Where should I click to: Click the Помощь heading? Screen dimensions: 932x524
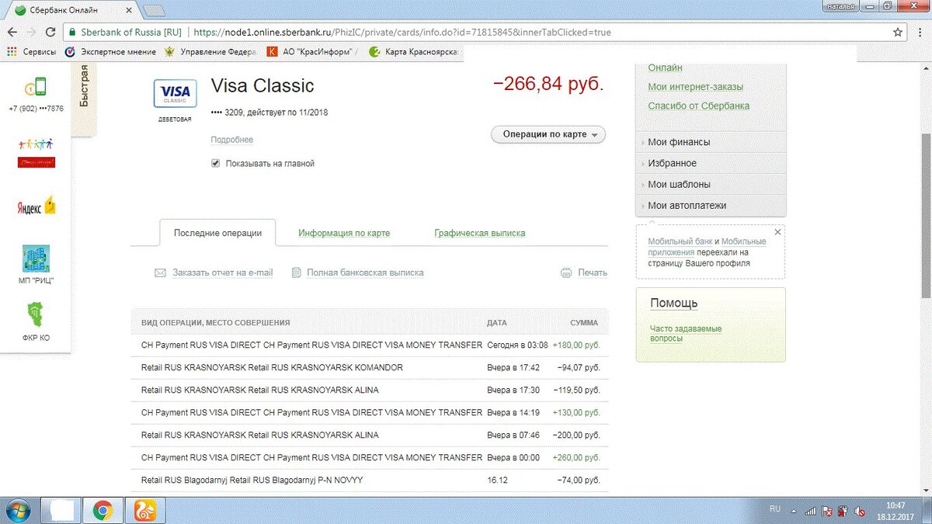point(674,304)
